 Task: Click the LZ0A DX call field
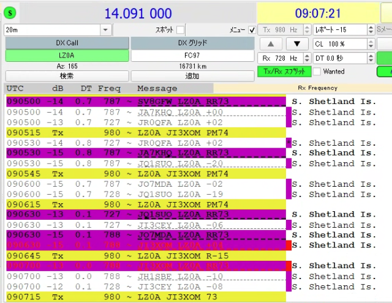point(67,56)
